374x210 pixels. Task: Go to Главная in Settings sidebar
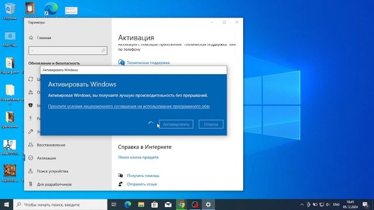pos(44,37)
